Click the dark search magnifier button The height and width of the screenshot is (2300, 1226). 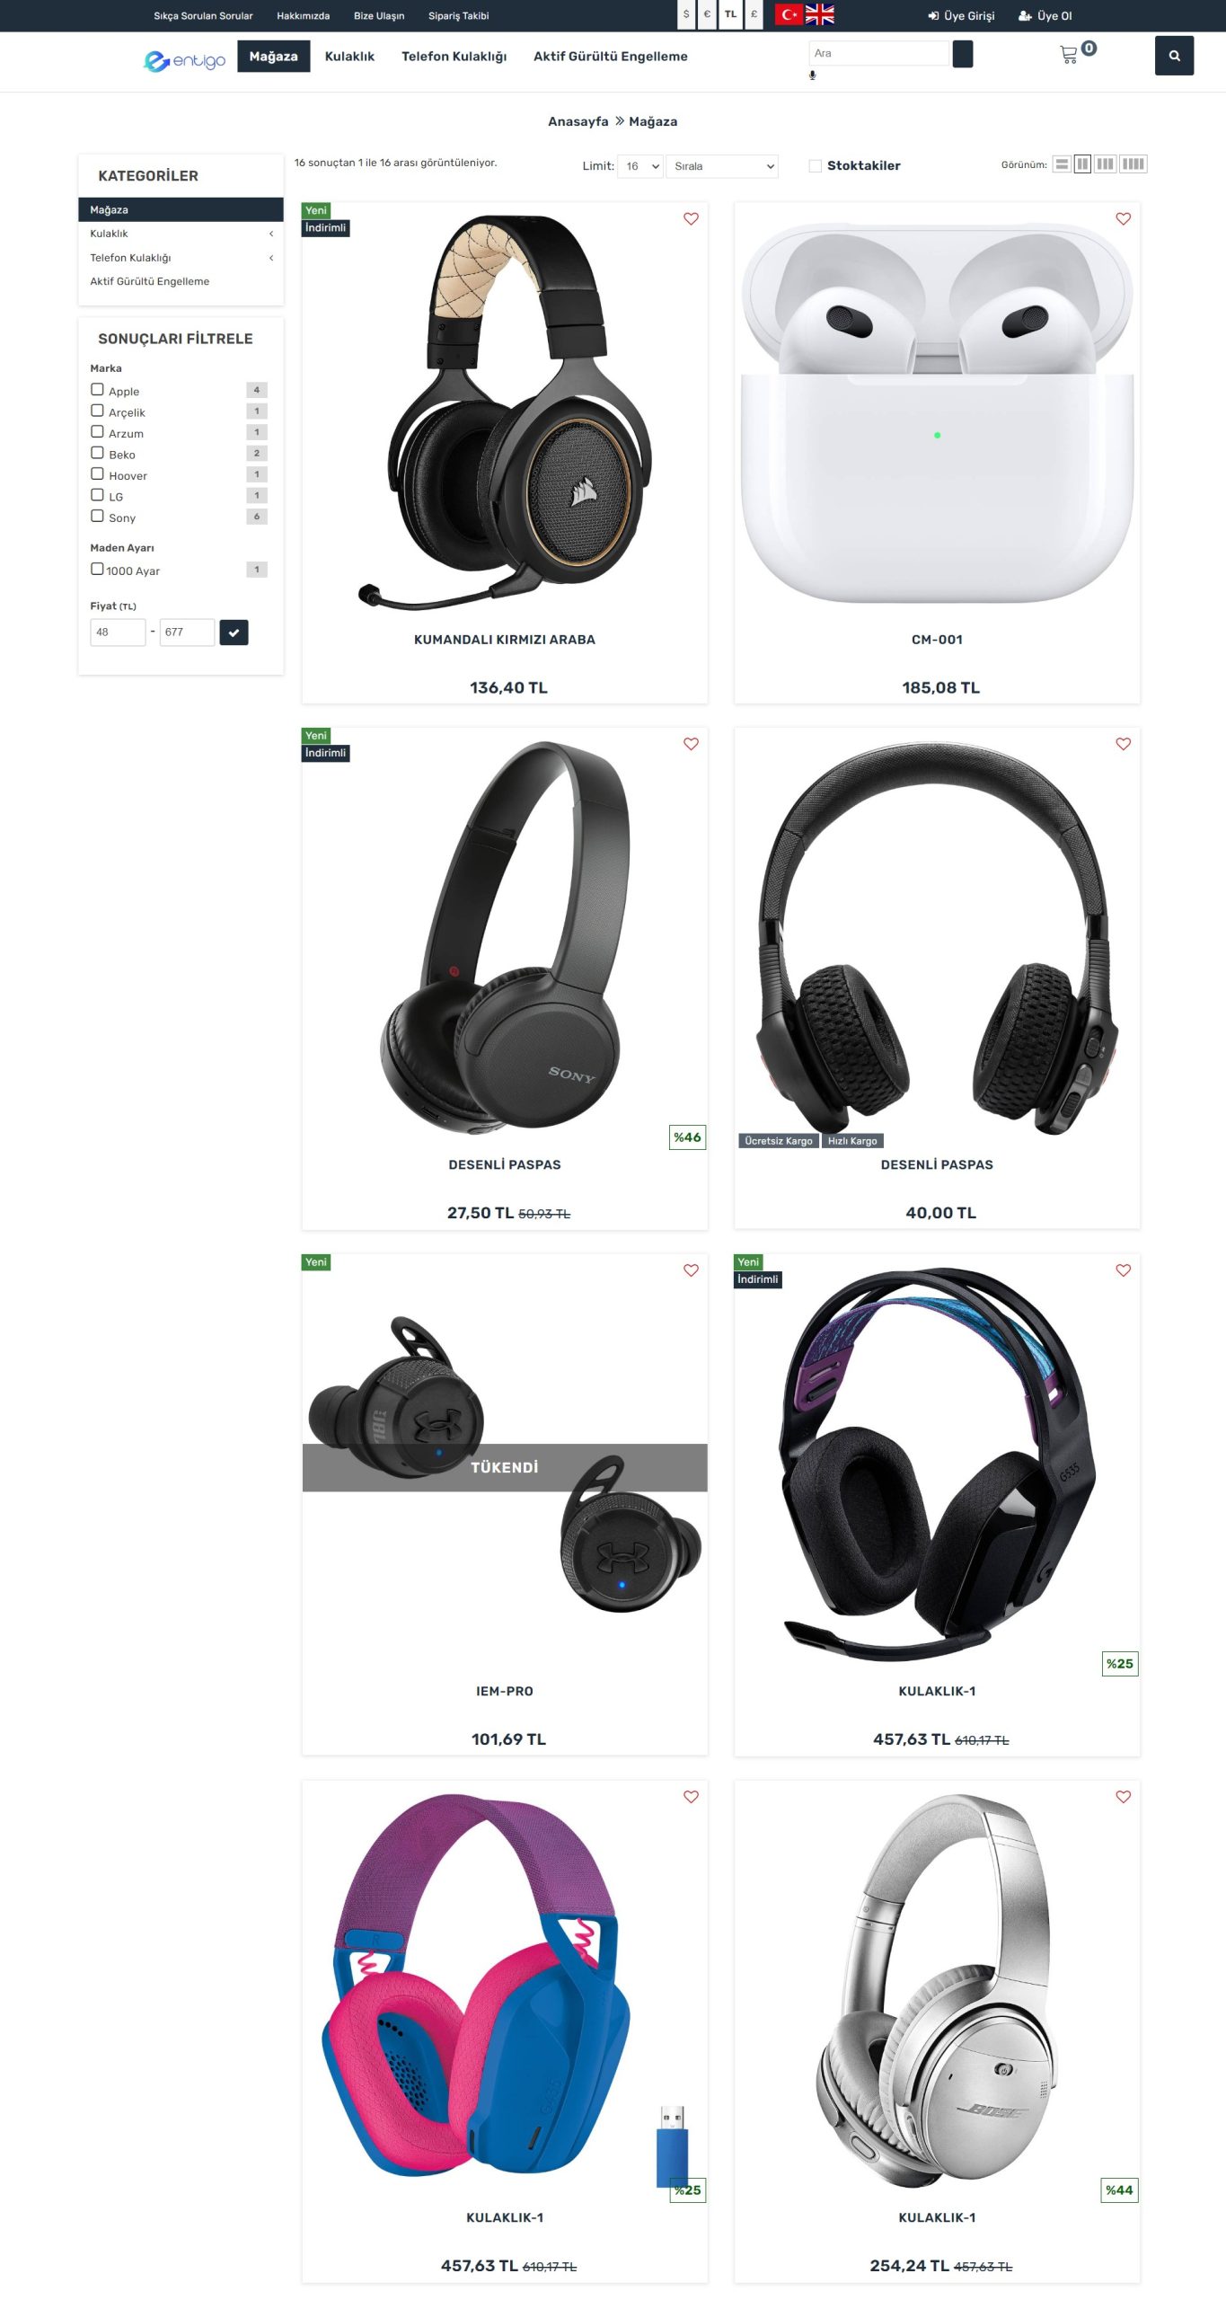[x=1174, y=56]
